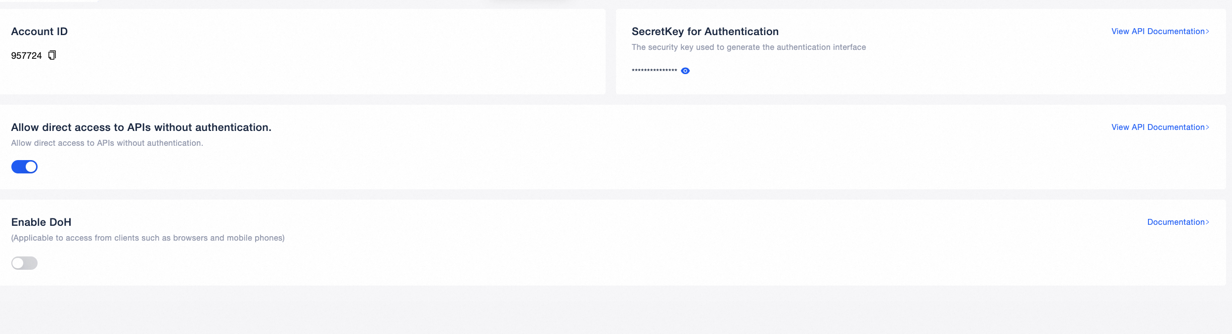Click gray subtitle under Allow direct access heading
Screen dimensions: 1232x334
pos(107,143)
